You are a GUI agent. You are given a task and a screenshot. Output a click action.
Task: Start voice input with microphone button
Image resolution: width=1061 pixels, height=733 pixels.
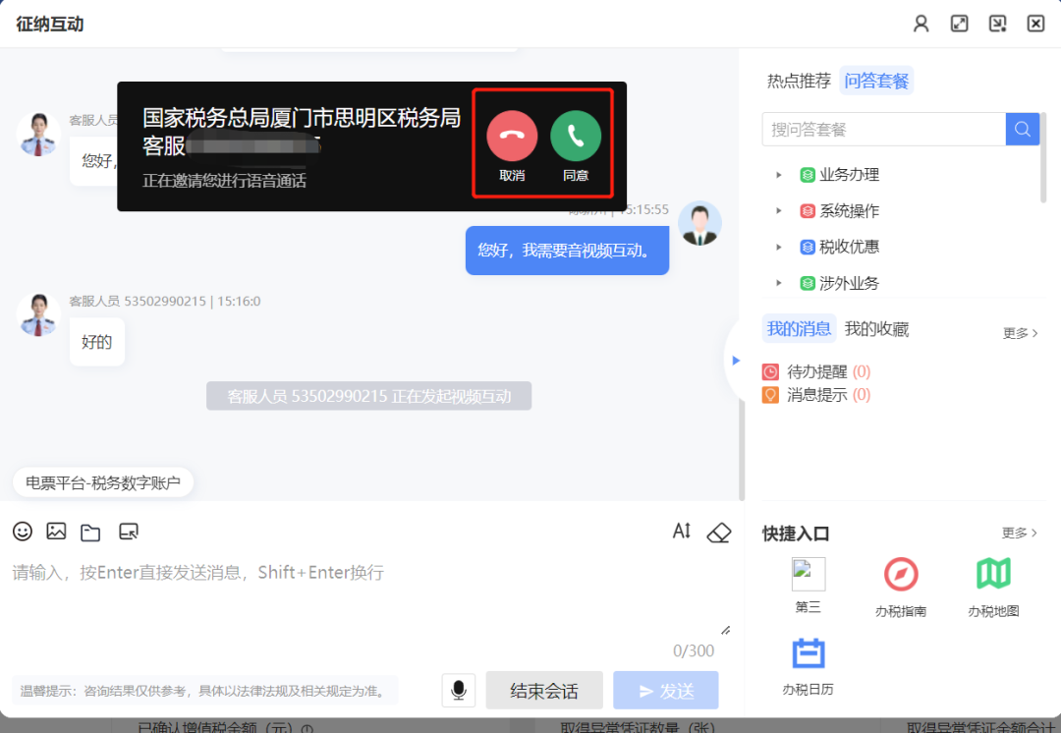point(458,691)
